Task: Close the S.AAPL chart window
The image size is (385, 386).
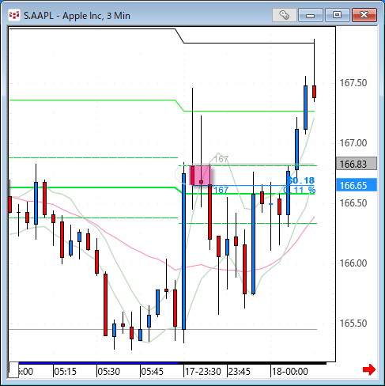Action: (x=364, y=15)
